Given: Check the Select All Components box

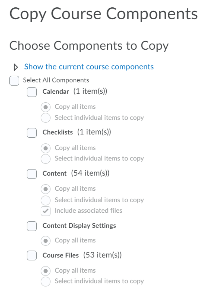Looking at the screenshot, I should 14,81.
